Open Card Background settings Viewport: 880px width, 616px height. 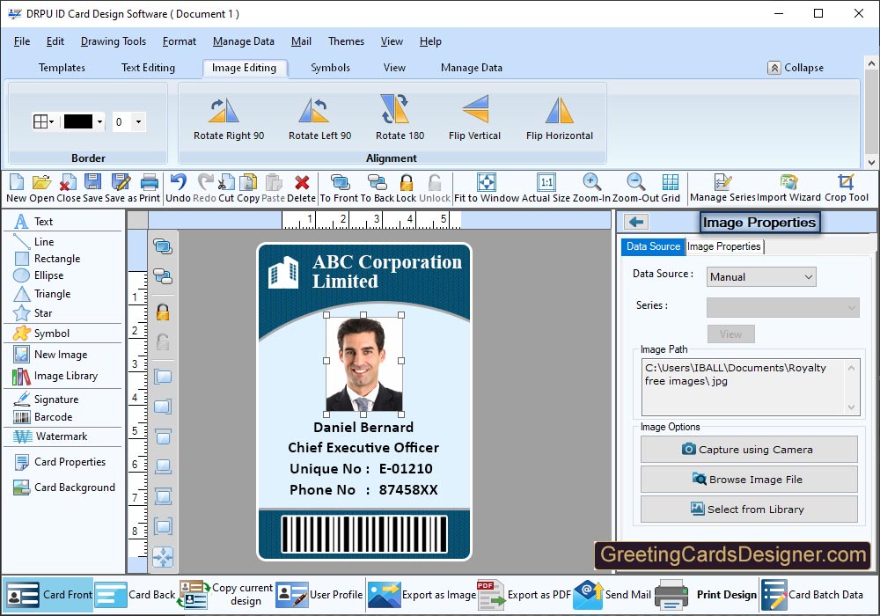64,488
